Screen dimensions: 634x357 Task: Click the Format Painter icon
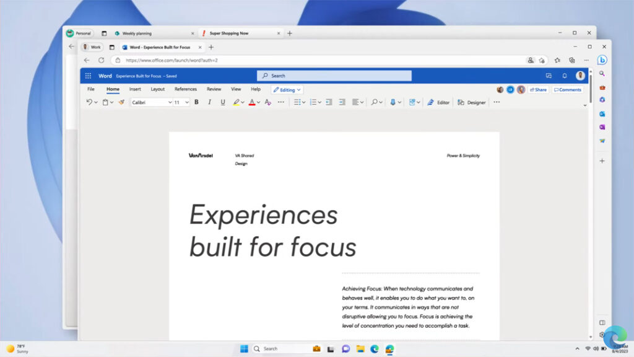[x=120, y=102]
